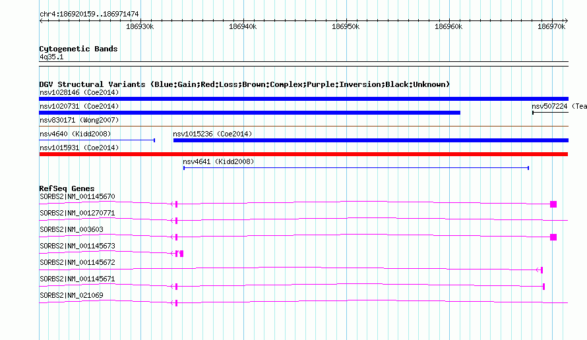Click the 186940k ruler tick label
This screenshot has height=340, width=587.
(x=243, y=26)
